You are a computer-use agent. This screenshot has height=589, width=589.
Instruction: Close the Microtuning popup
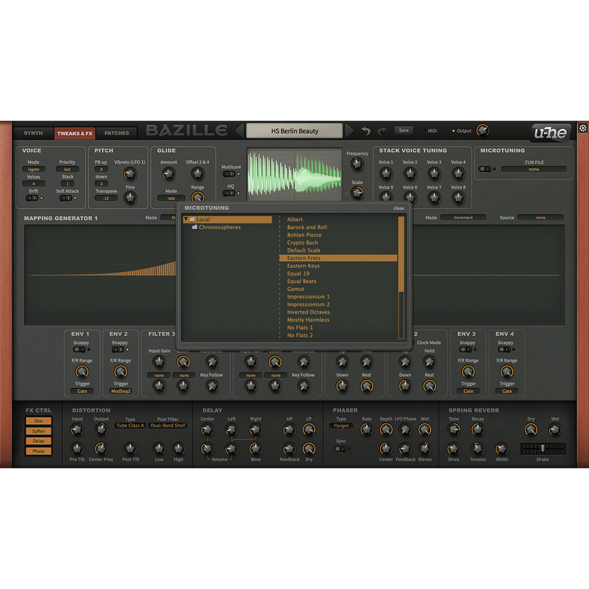(398, 208)
